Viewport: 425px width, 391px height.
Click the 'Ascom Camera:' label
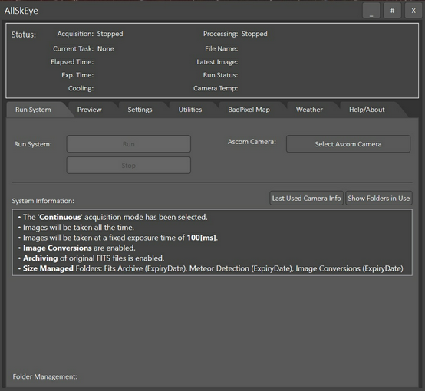click(x=252, y=142)
